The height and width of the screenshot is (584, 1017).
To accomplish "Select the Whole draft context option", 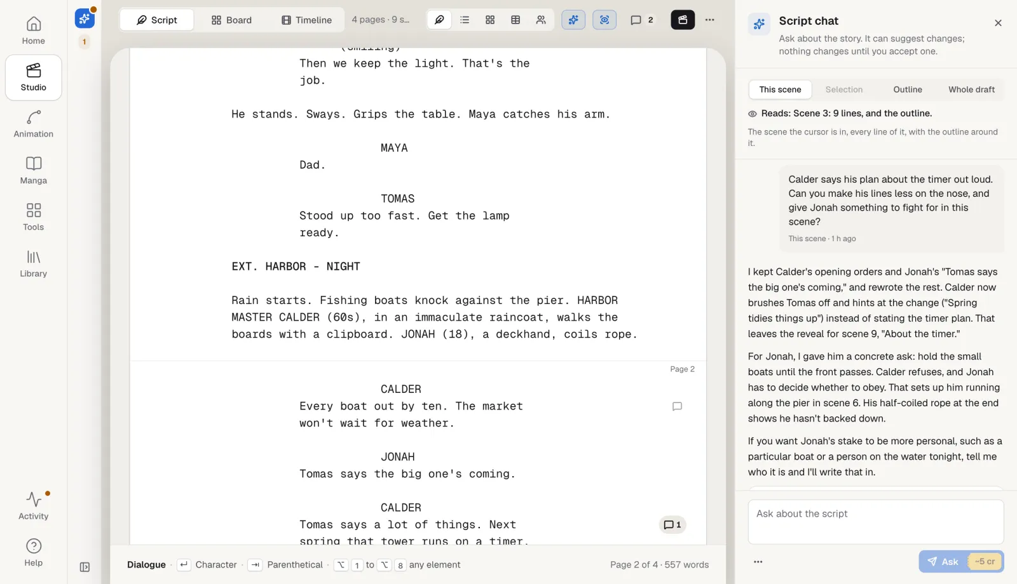I will (972, 90).
